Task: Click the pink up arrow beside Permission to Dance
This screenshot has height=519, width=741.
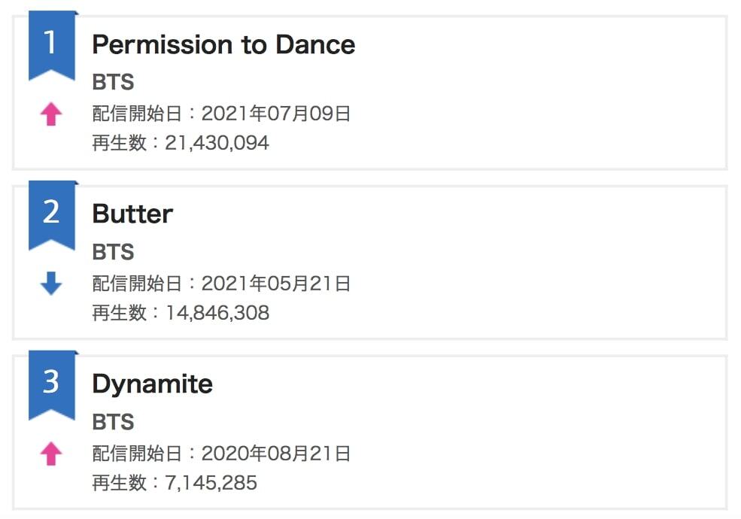Action: click(x=51, y=114)
